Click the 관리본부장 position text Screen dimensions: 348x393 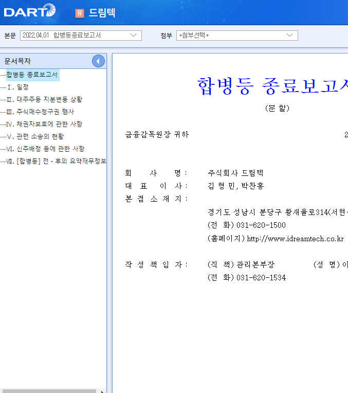pos(255,264)
